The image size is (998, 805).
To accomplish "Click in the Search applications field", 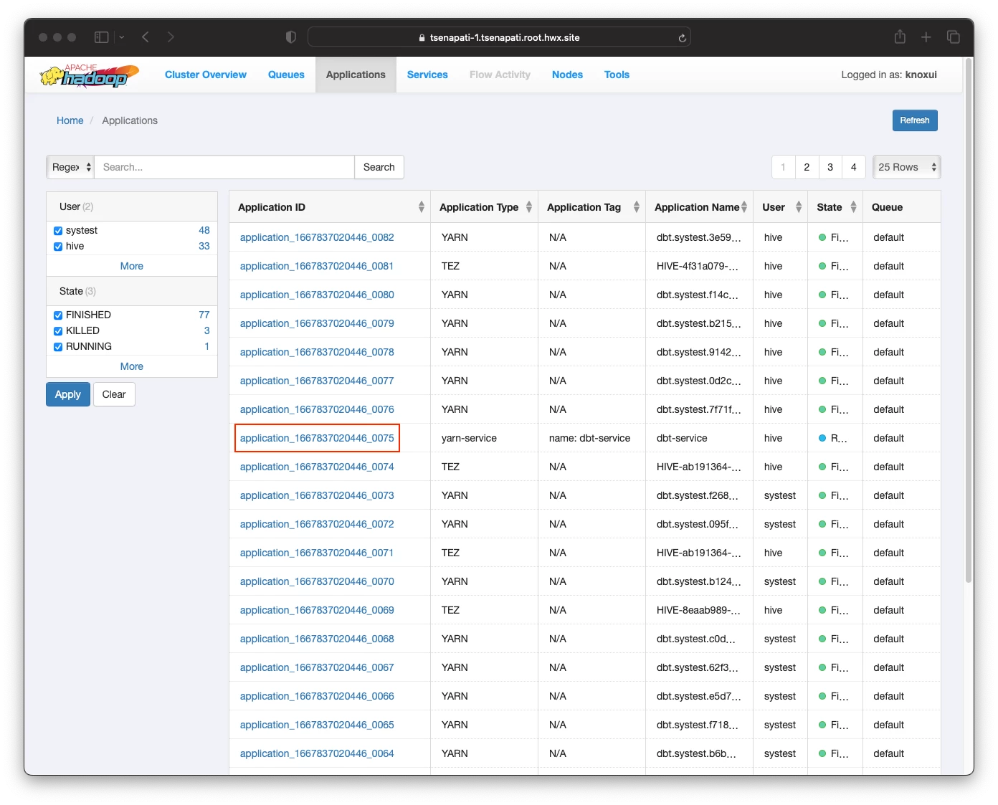I will tap(224, 167).
